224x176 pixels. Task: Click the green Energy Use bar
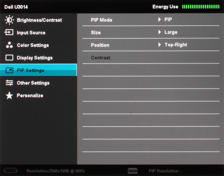point(201,7)
